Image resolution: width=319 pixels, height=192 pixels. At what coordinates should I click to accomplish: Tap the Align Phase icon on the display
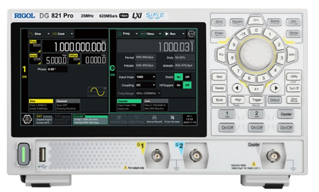[x=137, y=119]
